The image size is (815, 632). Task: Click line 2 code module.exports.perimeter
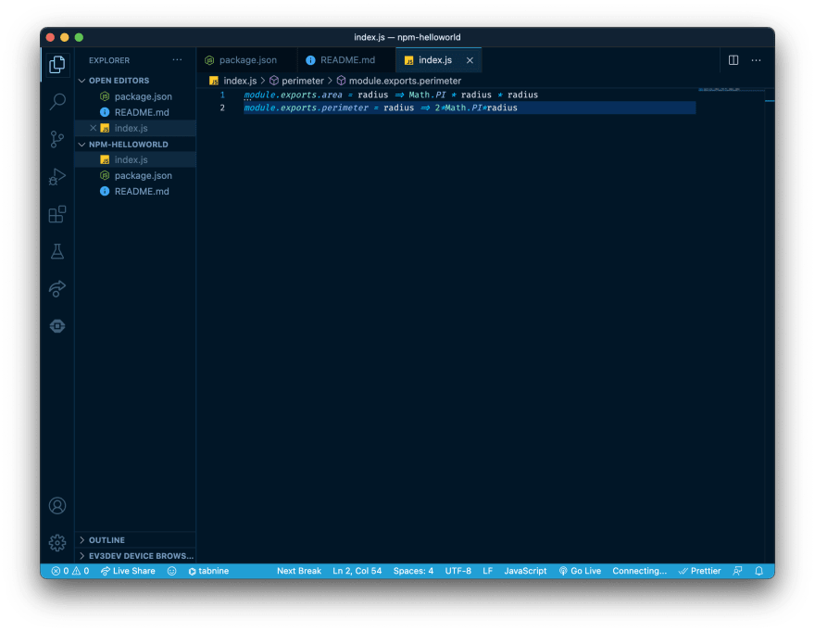tap(307, 107)
